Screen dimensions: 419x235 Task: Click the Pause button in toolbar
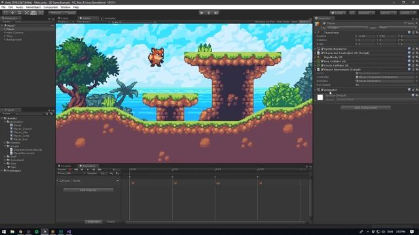coord(209,13)
